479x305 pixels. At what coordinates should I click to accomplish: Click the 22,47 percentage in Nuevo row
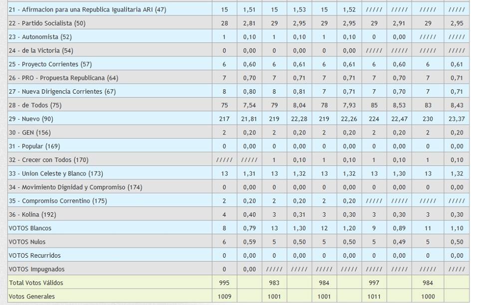click(399, 119)
